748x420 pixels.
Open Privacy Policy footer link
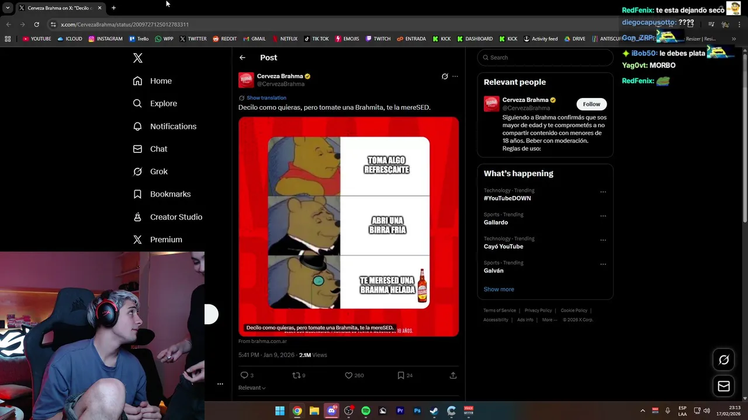point(538,310)
